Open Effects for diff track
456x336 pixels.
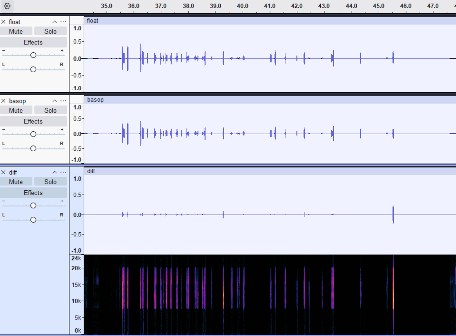point(33,193)
